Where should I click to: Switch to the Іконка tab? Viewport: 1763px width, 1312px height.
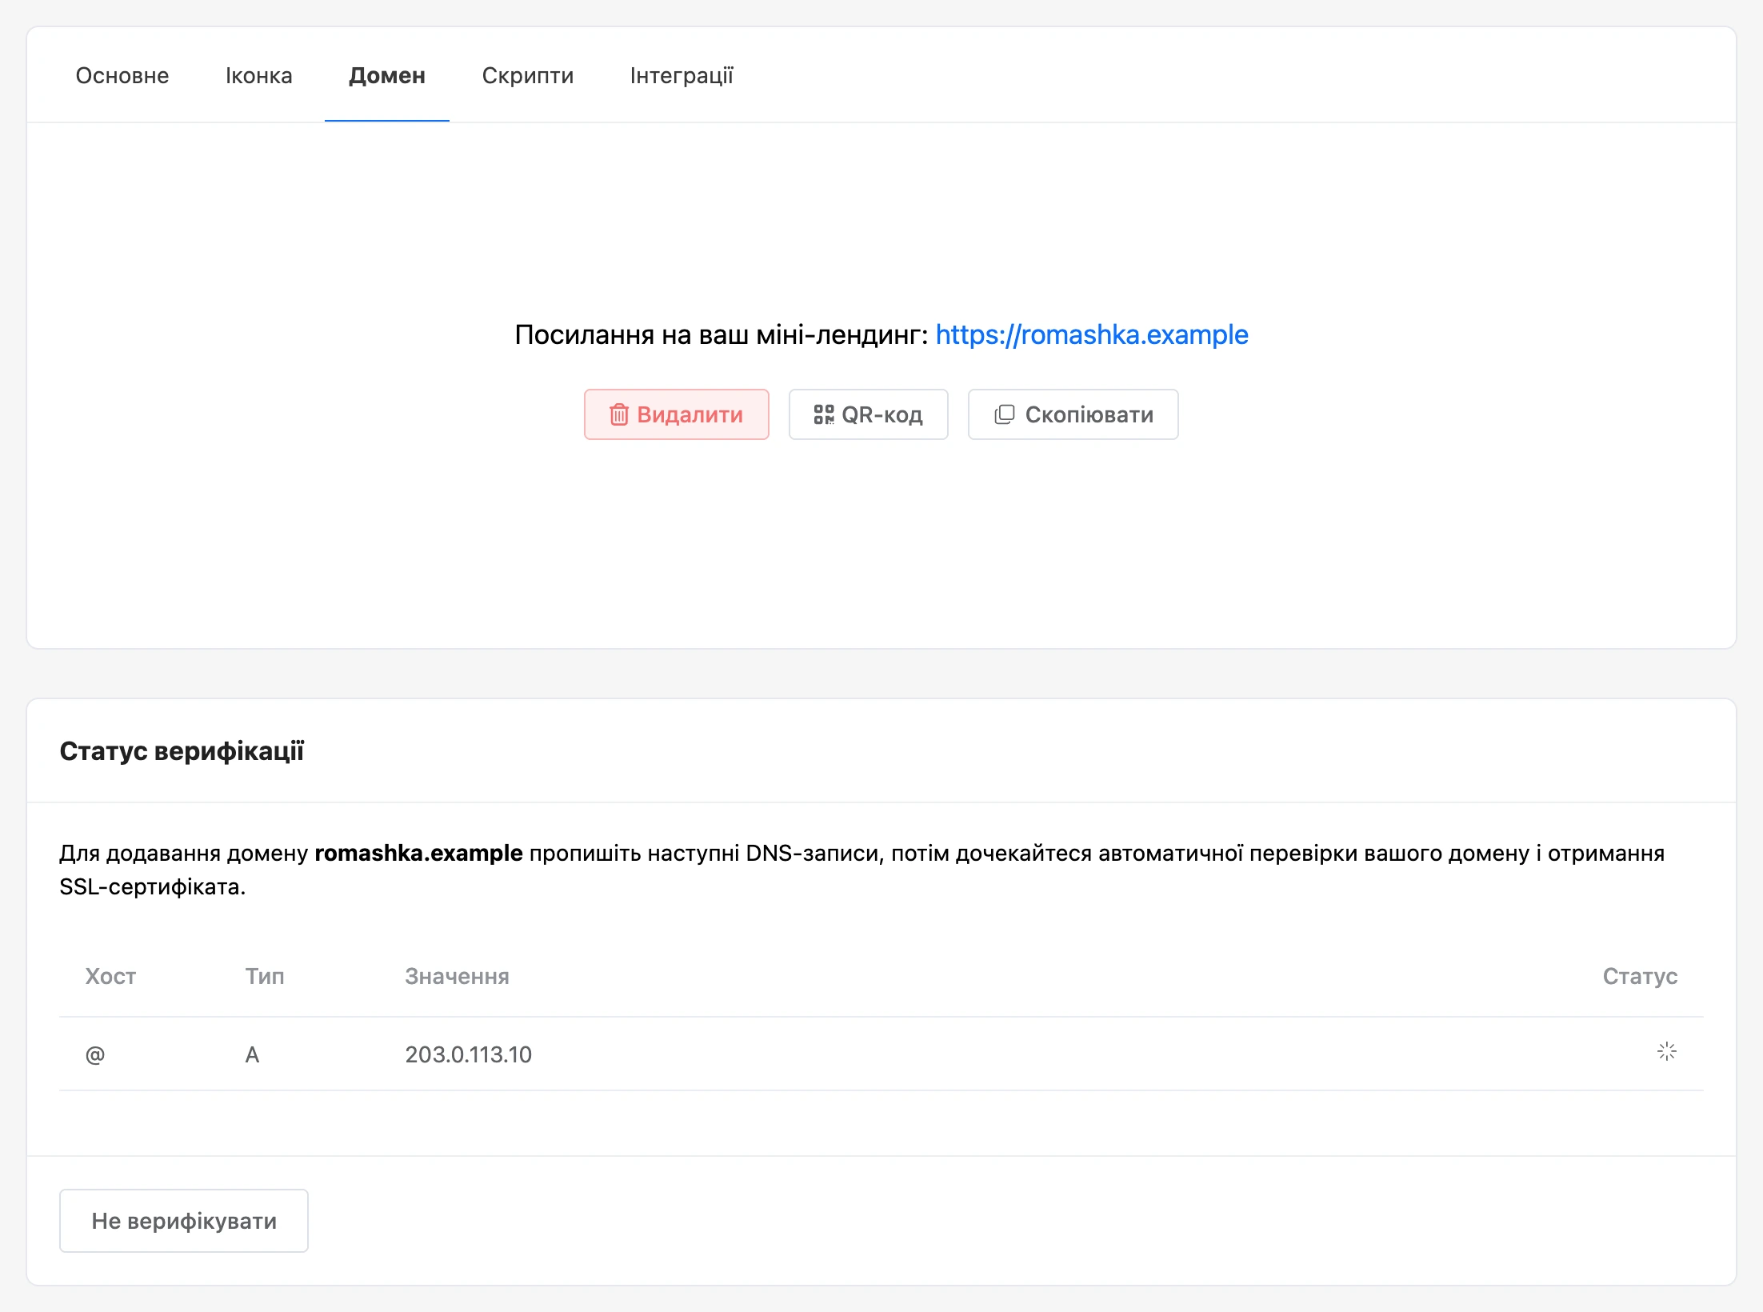pos(258,75)
